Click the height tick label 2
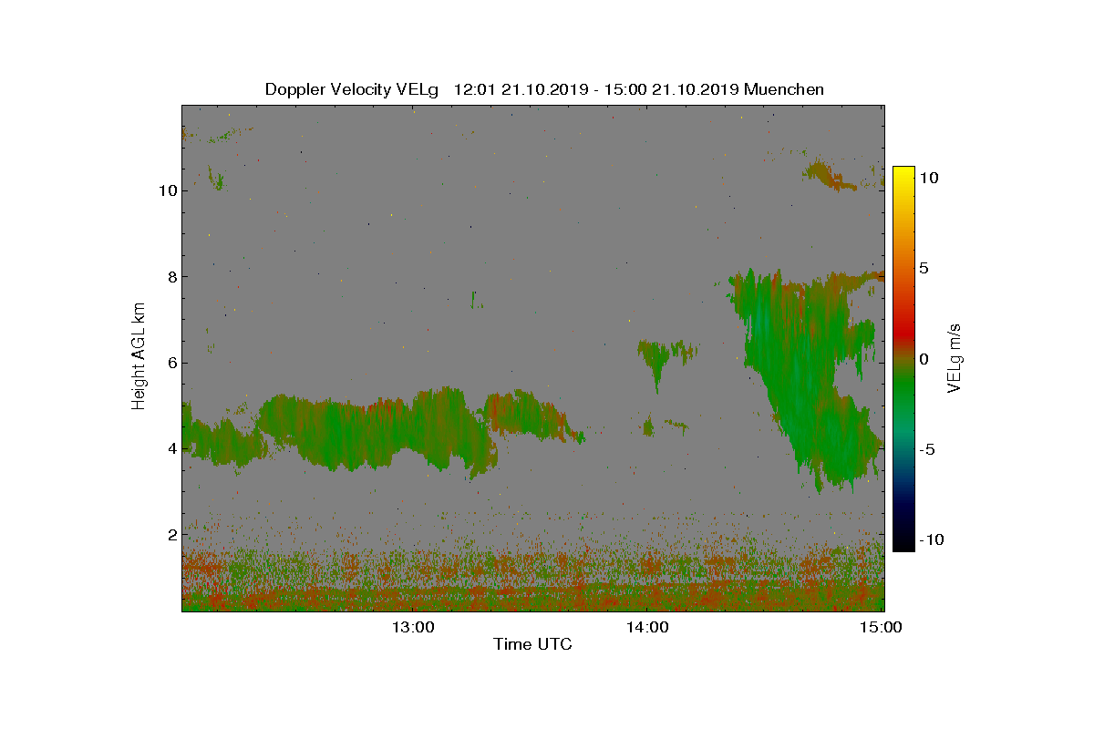This screenshot has height=729, width=1094. pyautogui.click(x=172, y=533)
